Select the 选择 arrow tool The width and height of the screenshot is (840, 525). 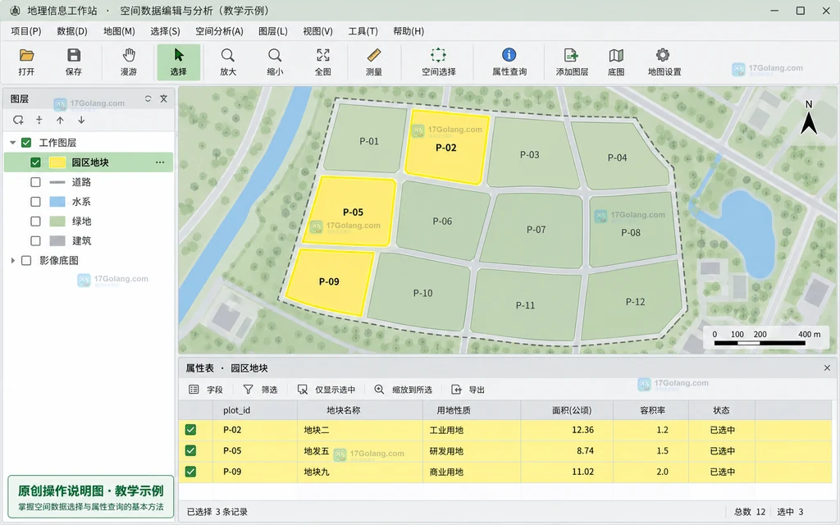coord(178,62)
